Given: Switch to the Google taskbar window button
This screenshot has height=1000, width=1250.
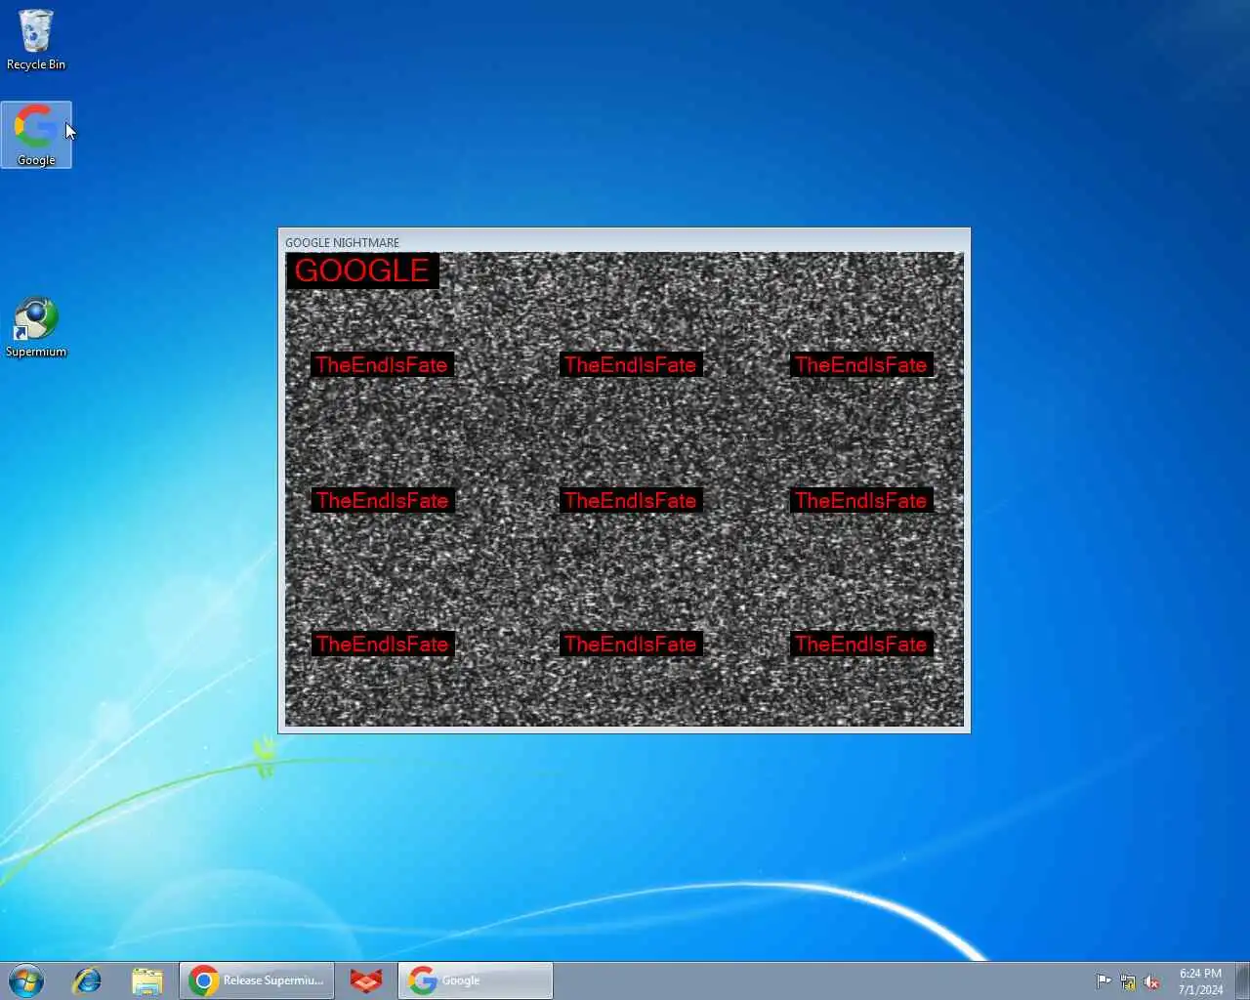Looking at the screenshot, I should point(476,980).
